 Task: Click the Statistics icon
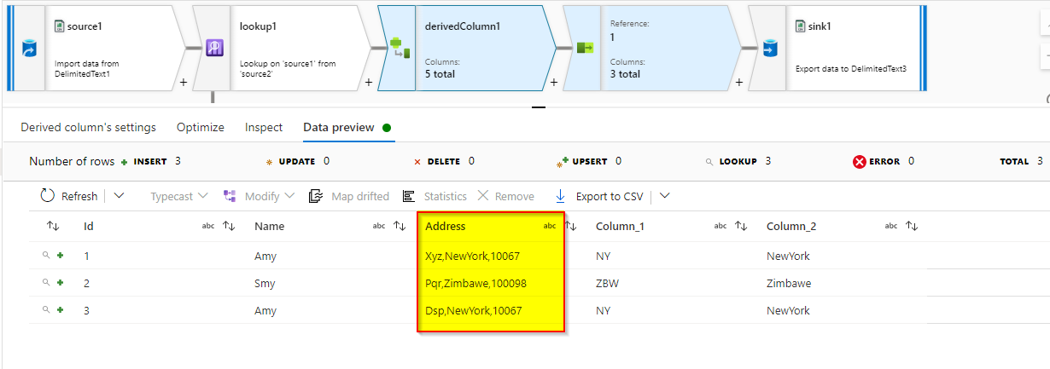point(408,196)
